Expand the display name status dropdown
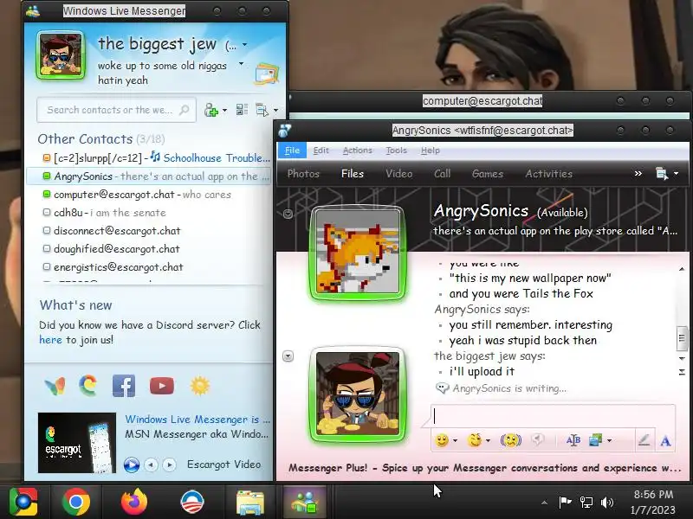The image size is (693, 519). coord(244,45)
